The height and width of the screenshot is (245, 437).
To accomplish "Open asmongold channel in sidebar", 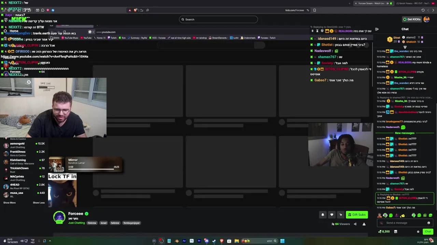I will [24, 145].
